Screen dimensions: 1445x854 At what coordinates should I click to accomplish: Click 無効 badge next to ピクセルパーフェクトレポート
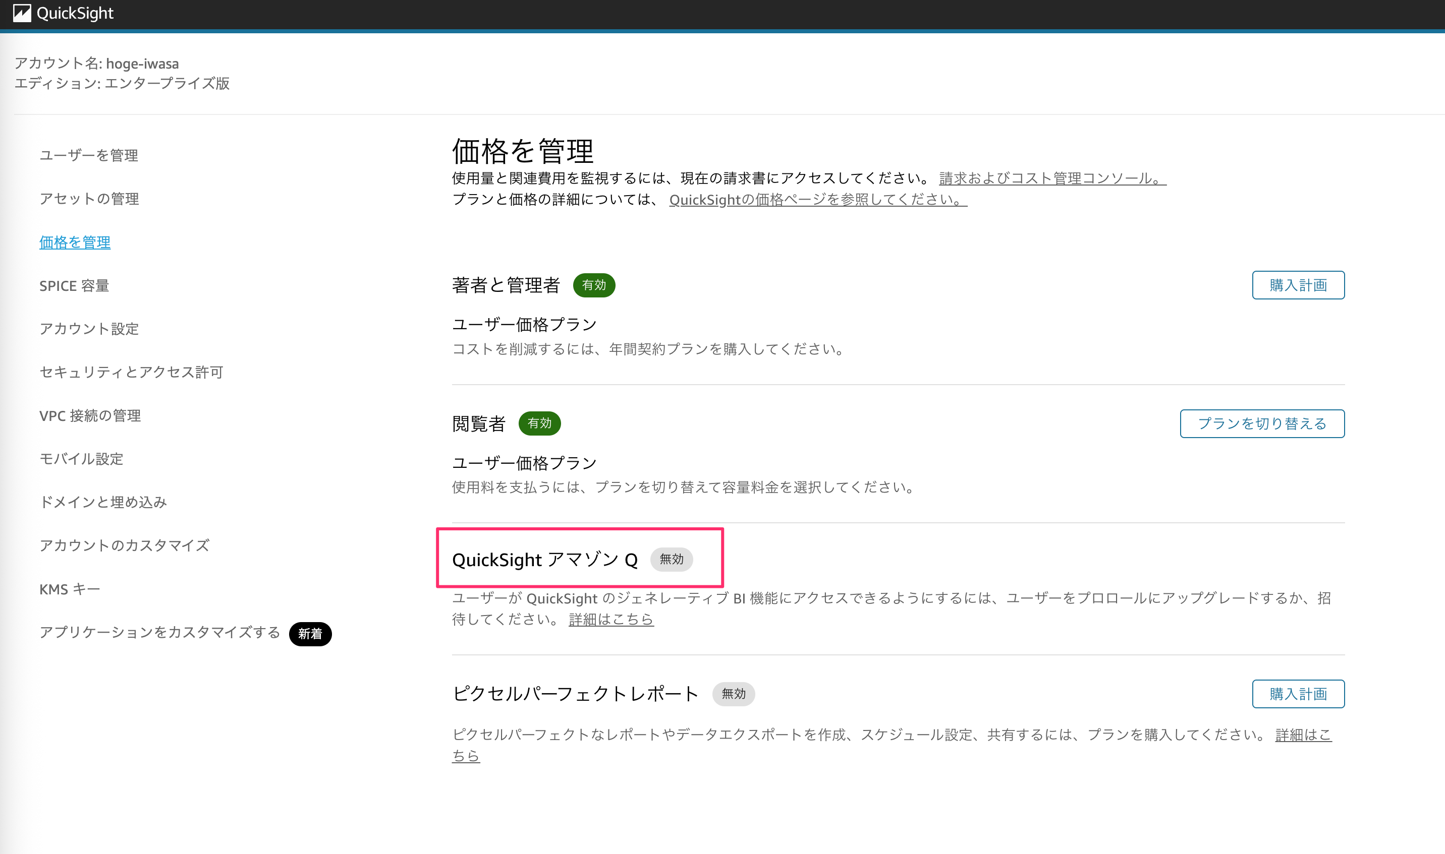click(x=733, y=694)
